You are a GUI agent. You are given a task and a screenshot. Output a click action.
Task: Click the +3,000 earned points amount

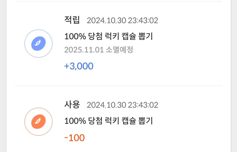[79, 66]
